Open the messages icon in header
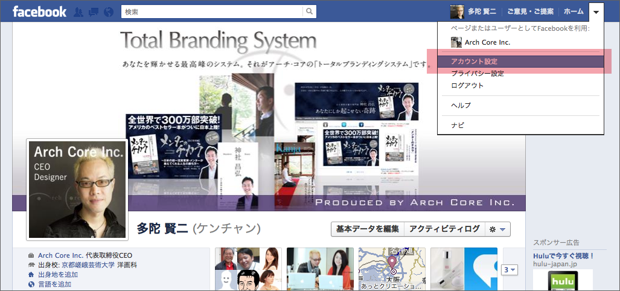 pos(94,12)
